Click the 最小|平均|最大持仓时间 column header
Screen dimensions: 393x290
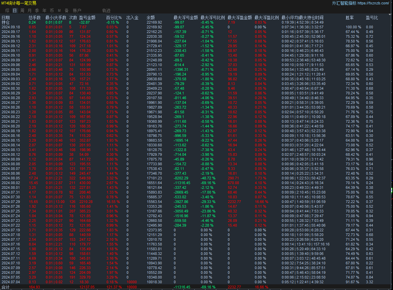pyautogui.click(x=302, y=18)
